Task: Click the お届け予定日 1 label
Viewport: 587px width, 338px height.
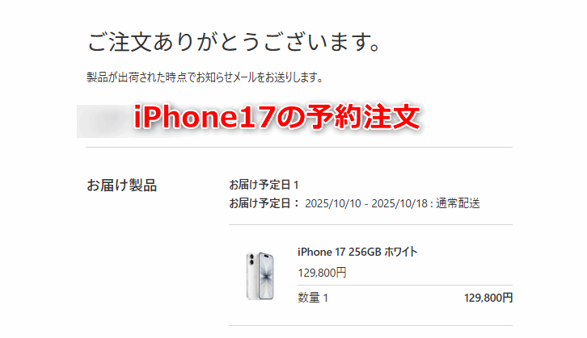Action: 264,185
